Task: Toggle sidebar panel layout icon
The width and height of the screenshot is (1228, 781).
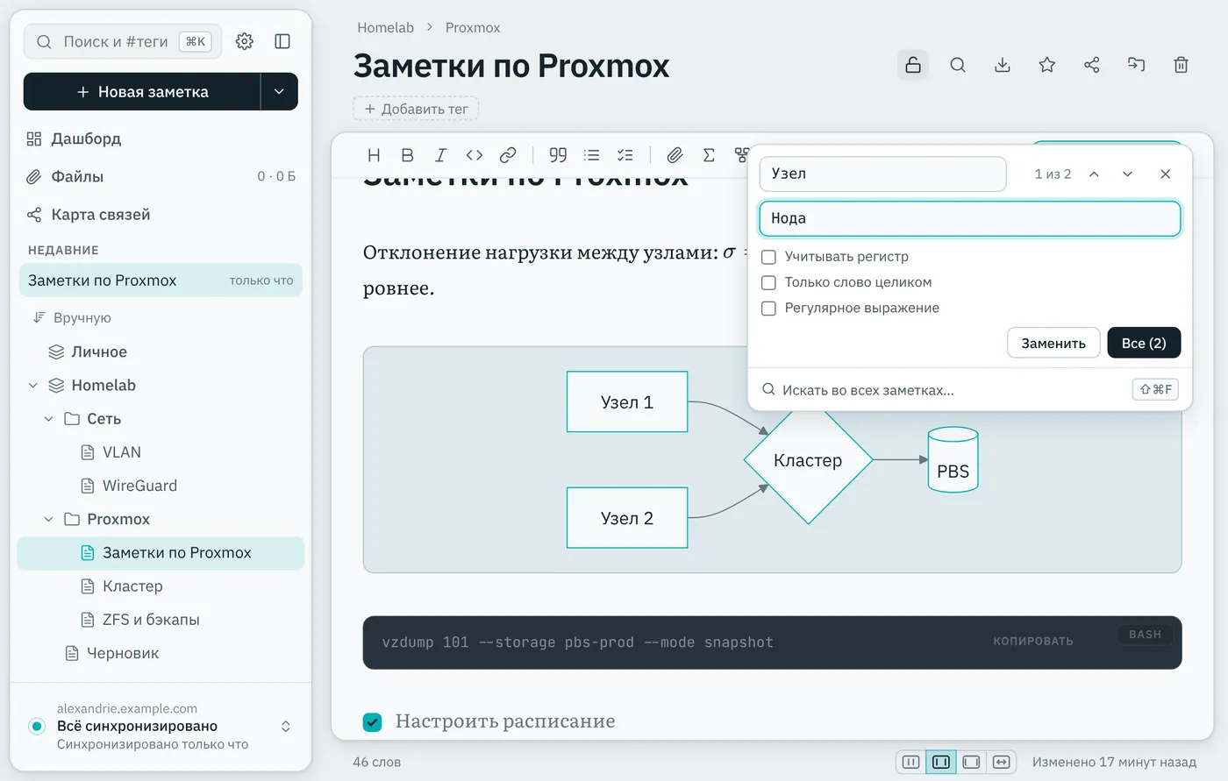Action: [x=282, y=41]
